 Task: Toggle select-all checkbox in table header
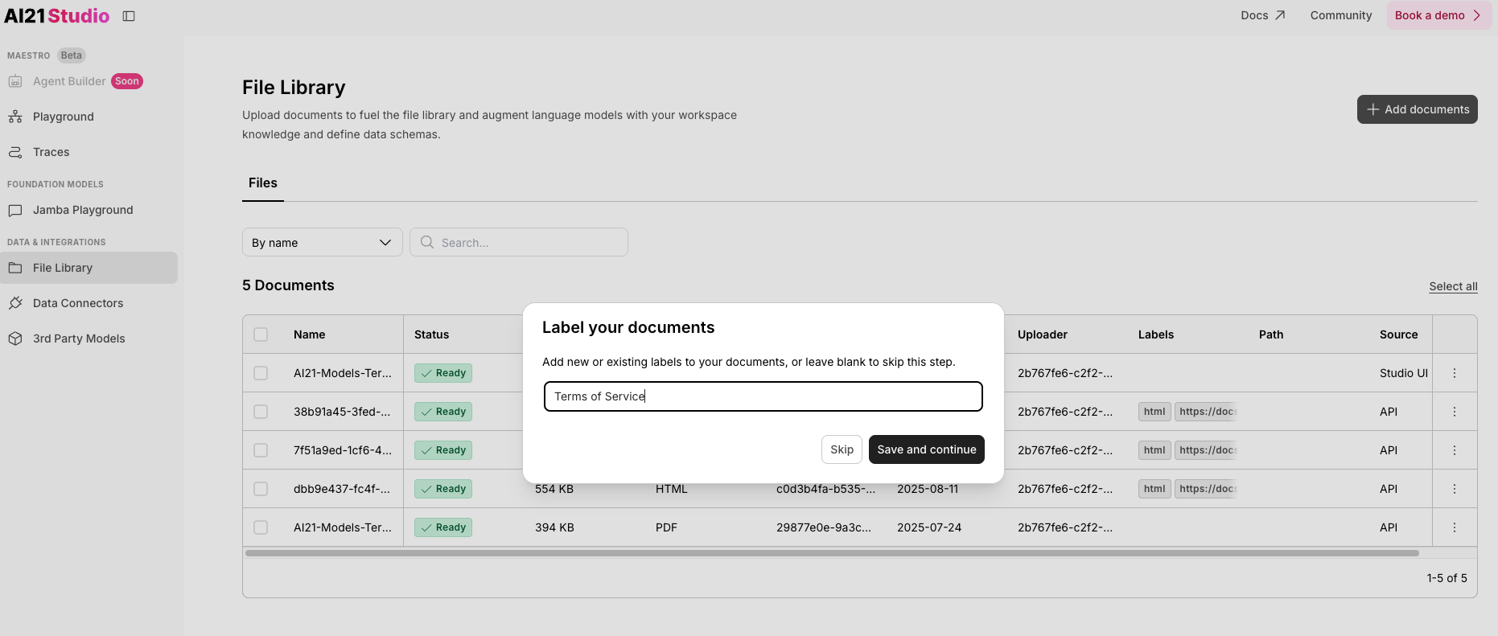(261, 334)
